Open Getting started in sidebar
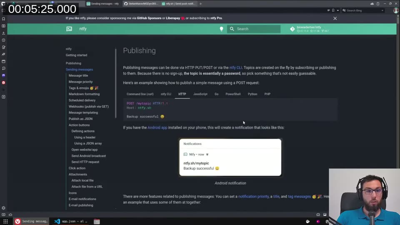Screen dimensions: 400x225 [76, 55]
